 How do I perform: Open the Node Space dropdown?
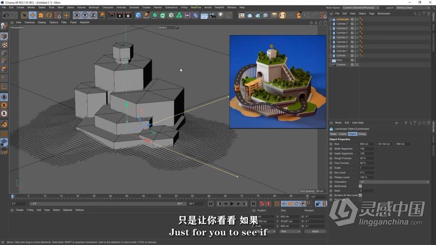[361, 8]
